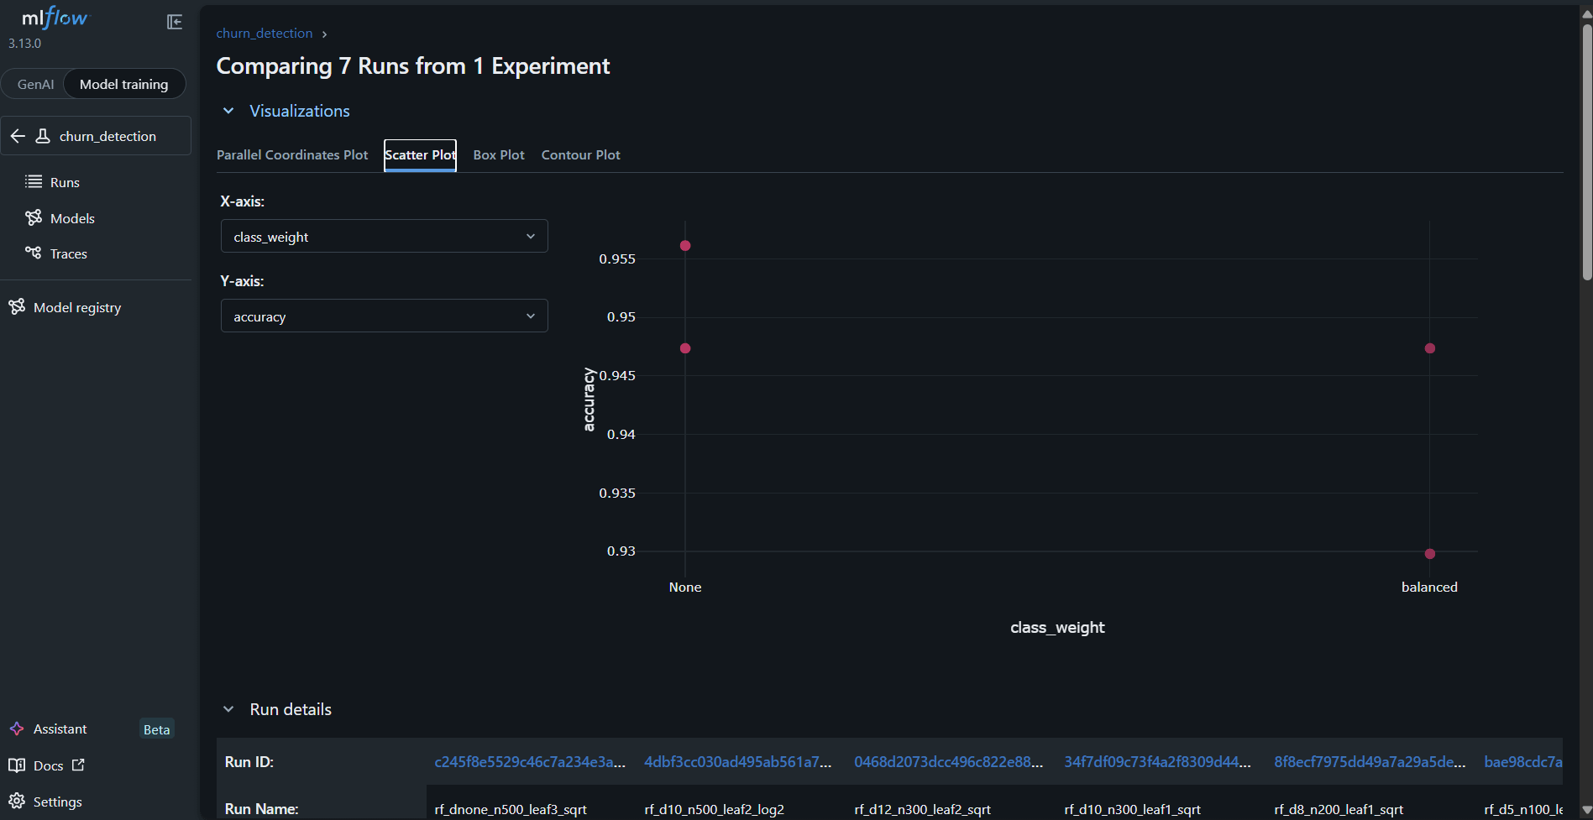The width and height of the screenshot is (1593, 820).
Task: Collapse the Visualizations section chevron
Action: coord(228,111)
